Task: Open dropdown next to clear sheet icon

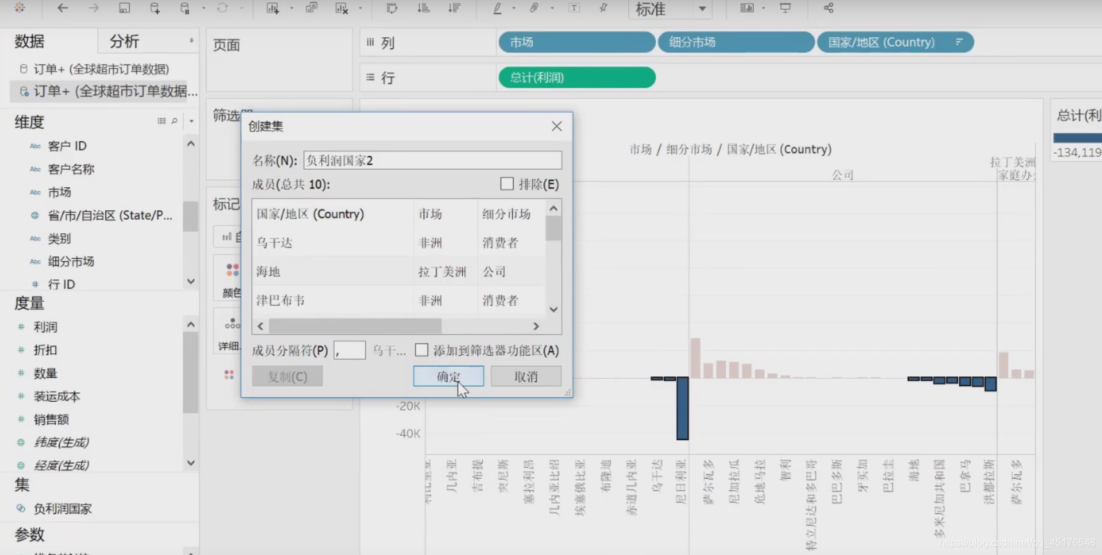Action: coord(360,8)
